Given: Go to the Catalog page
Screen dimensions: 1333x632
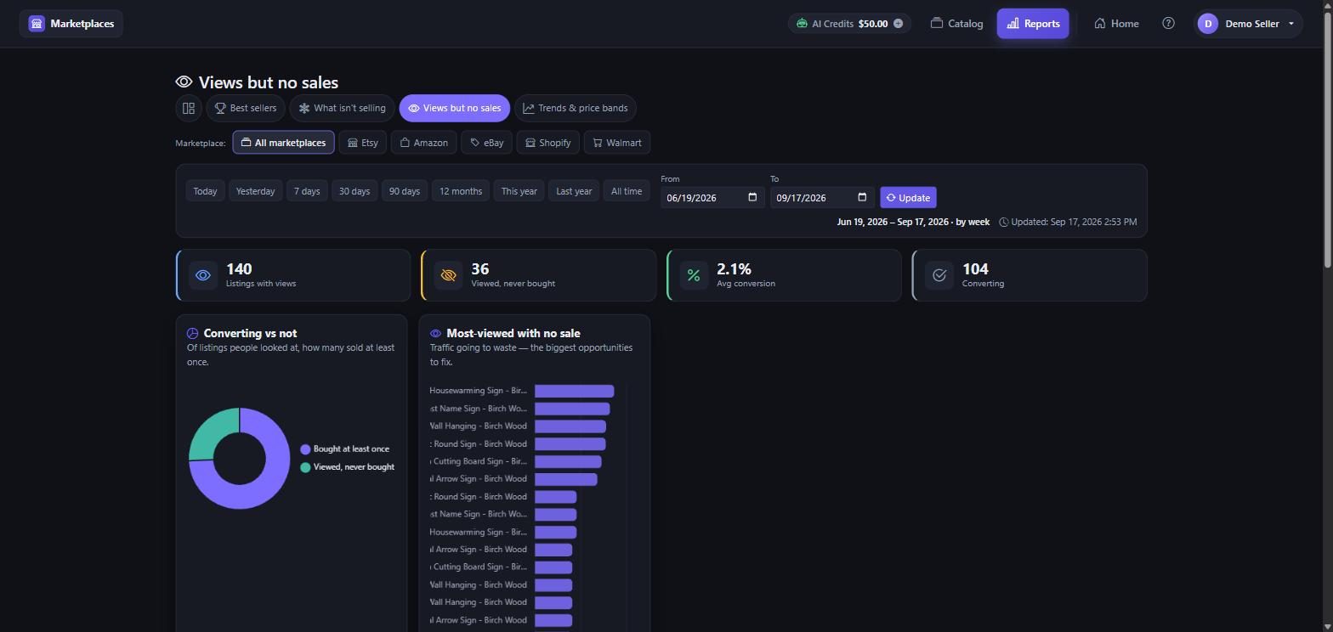Looking at the screenshot, I should (956, 24).
